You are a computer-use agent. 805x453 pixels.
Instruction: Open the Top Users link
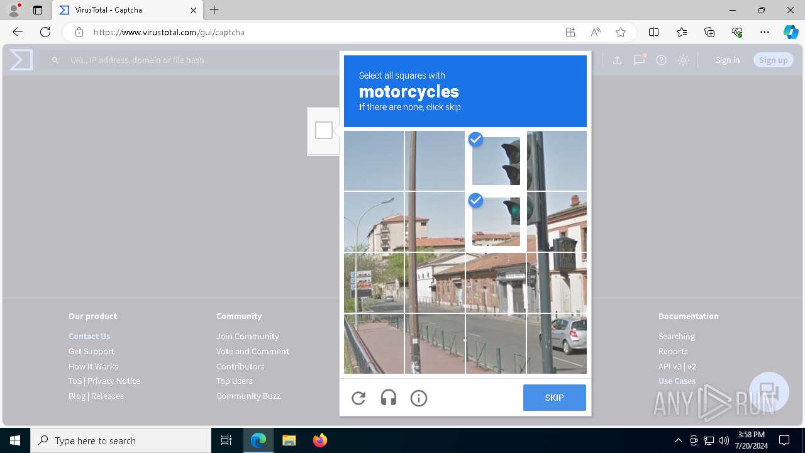coord(235,381)
